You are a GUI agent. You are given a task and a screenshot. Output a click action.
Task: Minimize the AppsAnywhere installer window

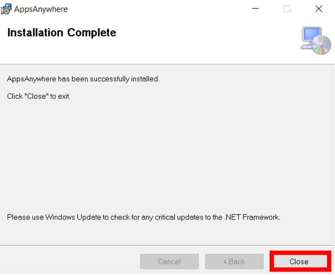coord(255,9)
